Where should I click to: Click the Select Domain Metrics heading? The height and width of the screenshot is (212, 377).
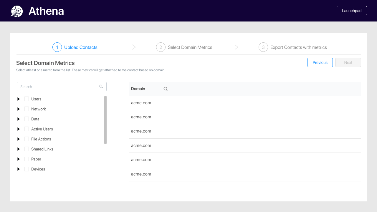pos(45,63)
